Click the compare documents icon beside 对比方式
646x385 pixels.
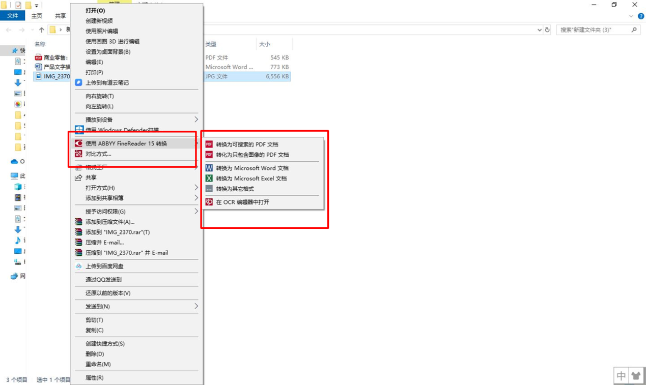pos(78,154)
